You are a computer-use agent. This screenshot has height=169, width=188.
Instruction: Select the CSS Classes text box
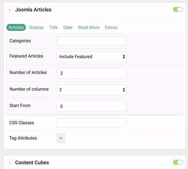pyautogui.click(x=91, y=123)
